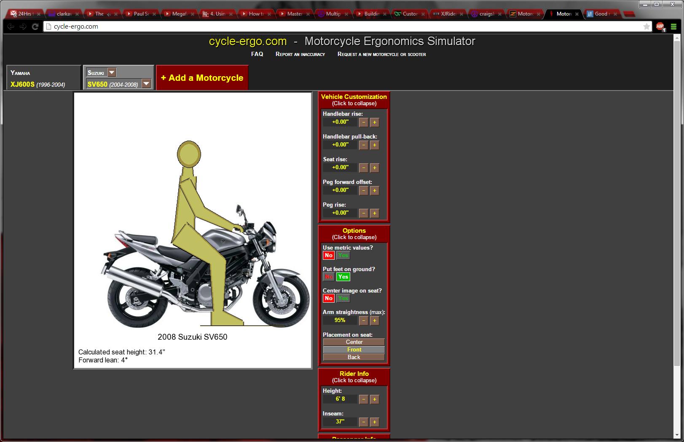
Task: Decrease peg forward offset
Action: coord(364,191)
